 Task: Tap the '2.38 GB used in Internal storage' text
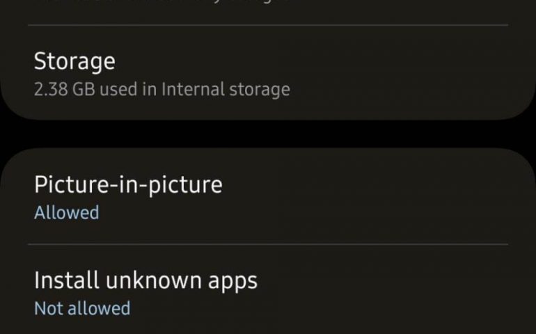161,89
